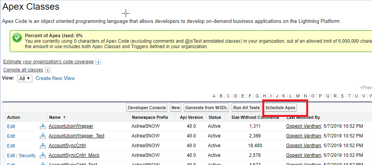372x165 pixels.
Task: Filter list by letter E
Action: click(243, 96)
